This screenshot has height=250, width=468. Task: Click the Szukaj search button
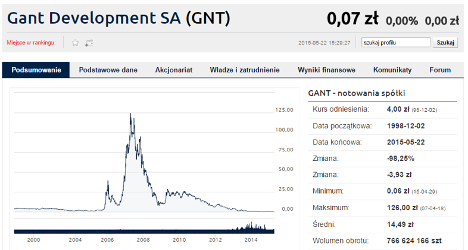(x=445, y=43)
